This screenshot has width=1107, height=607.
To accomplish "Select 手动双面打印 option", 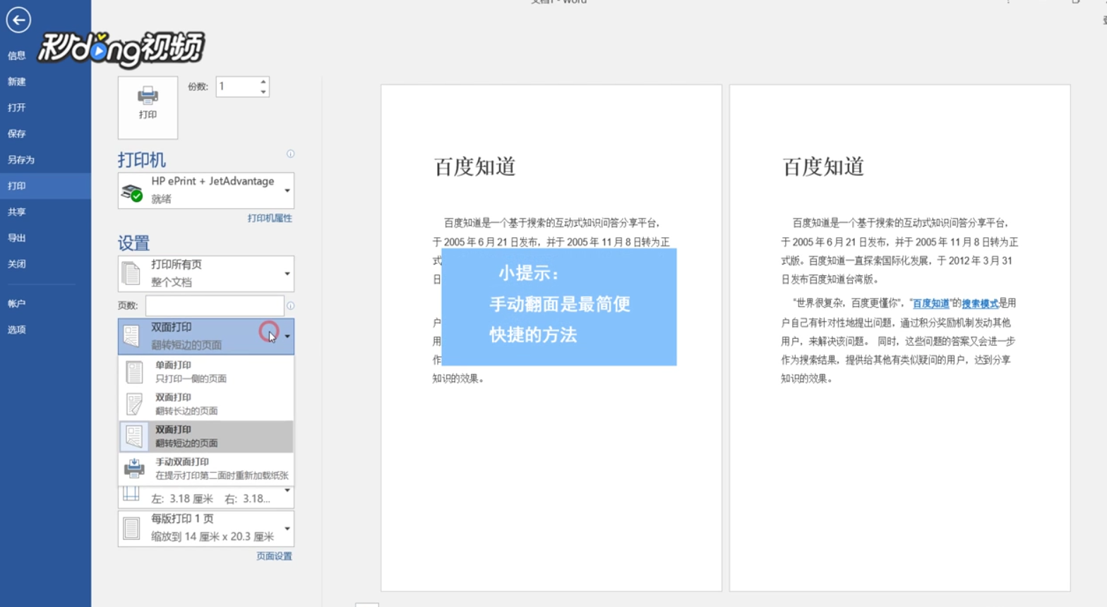I will [x=205, y=469].
